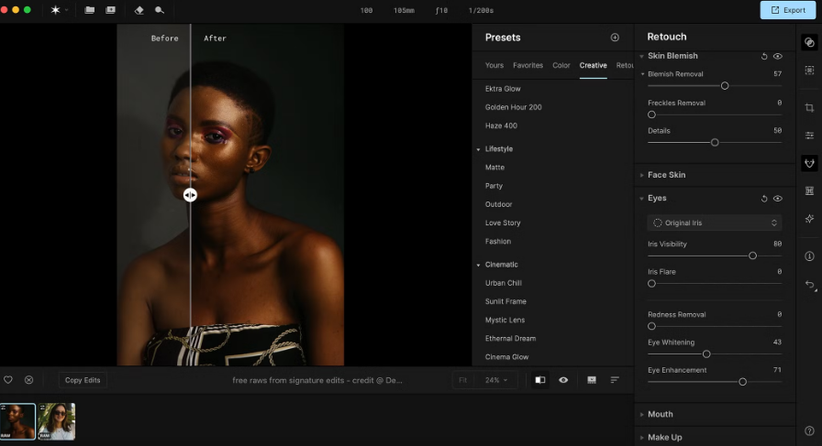Open dropdown arrow beside star icon
822x446 pixels.
67,10
